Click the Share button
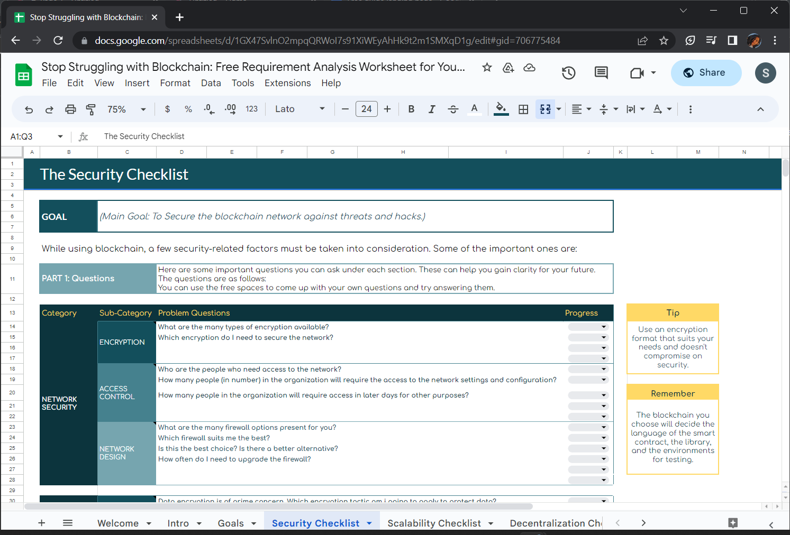 (x=705, y=73)
